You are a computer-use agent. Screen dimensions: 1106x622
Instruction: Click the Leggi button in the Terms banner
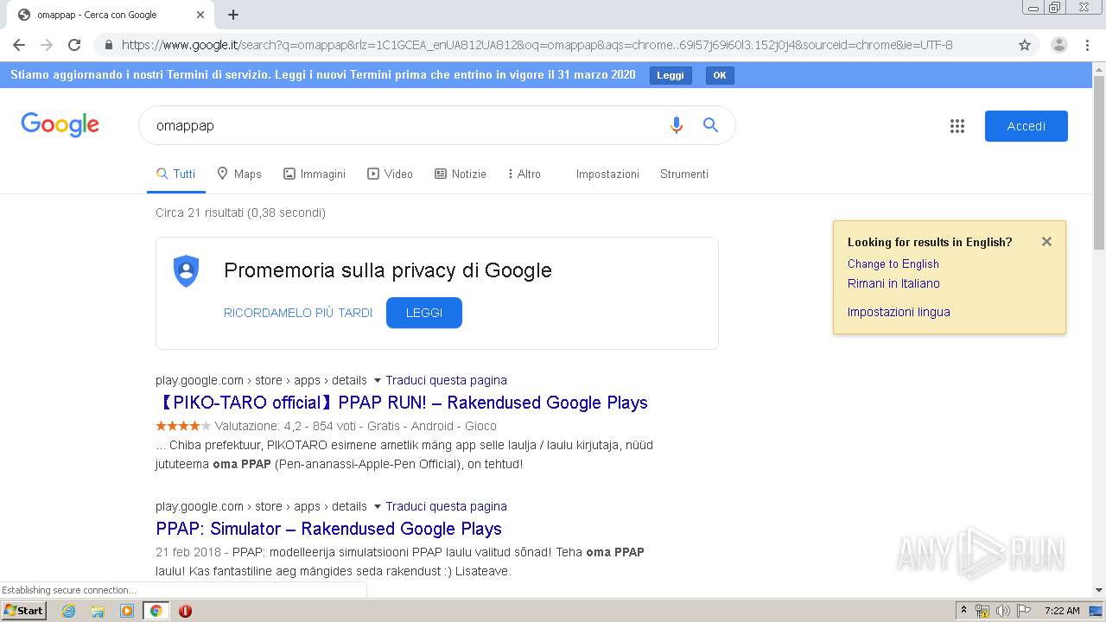pyautogui.click(x=671, y=75)
